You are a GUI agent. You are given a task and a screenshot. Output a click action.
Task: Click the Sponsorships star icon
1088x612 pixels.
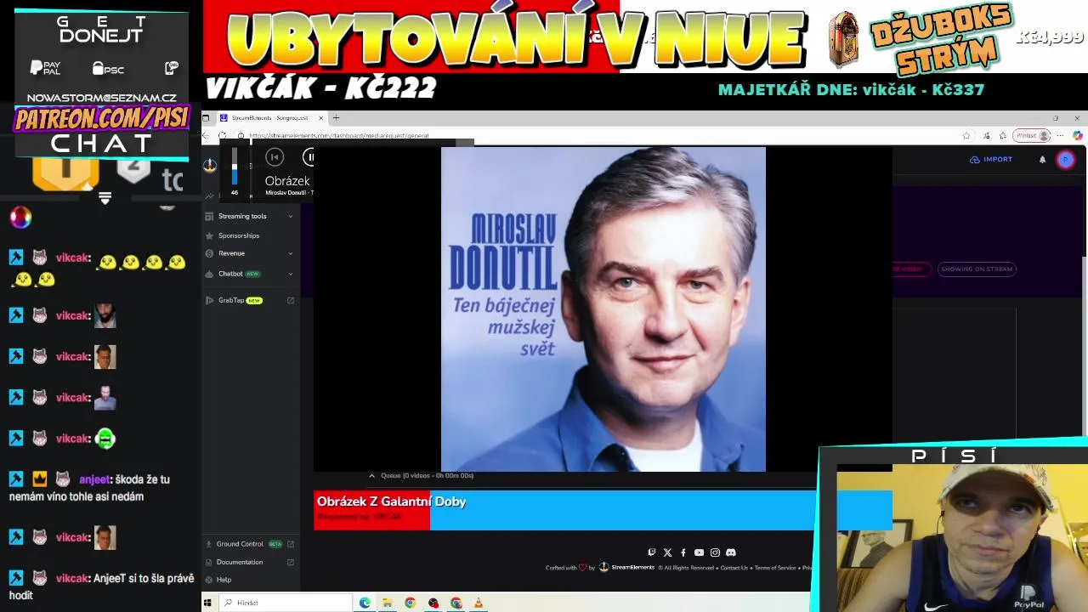[209, 235]
